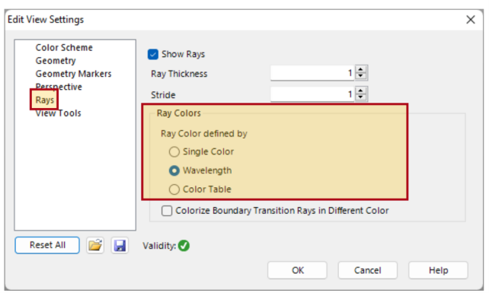Click the save settings floppy disk icon
489x293 pixels.
(x=120, y=245)
